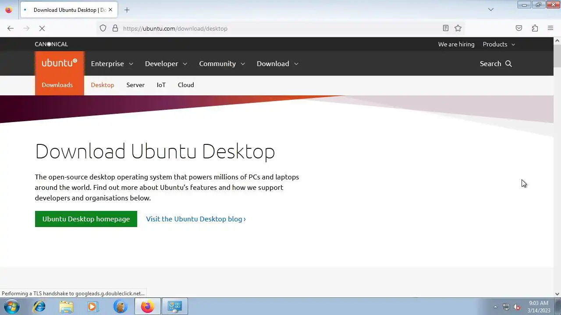
Task: Click the Canonical logo text
Action: coord(51,44)
